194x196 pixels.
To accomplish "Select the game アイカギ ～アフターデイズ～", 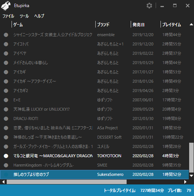I will pyautogui.click(x=35, y=81).
